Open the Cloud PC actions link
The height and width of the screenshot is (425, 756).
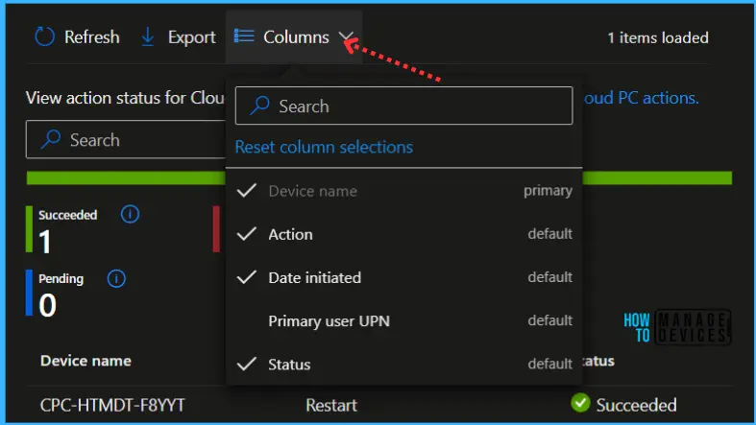click(x=641, y=98)
